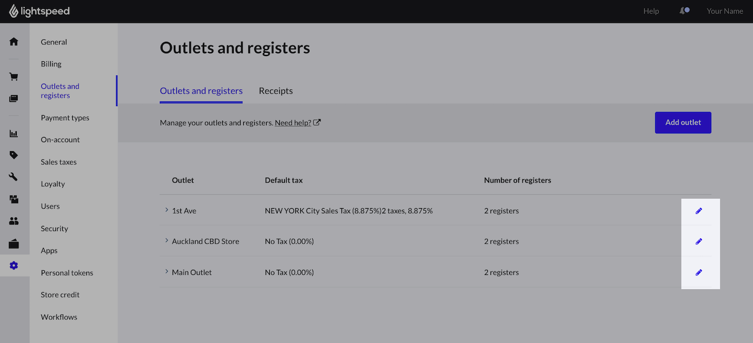The image size is (753, 343).
Task: Open the Reporting bar chart icon
Action: click(14, 133)
